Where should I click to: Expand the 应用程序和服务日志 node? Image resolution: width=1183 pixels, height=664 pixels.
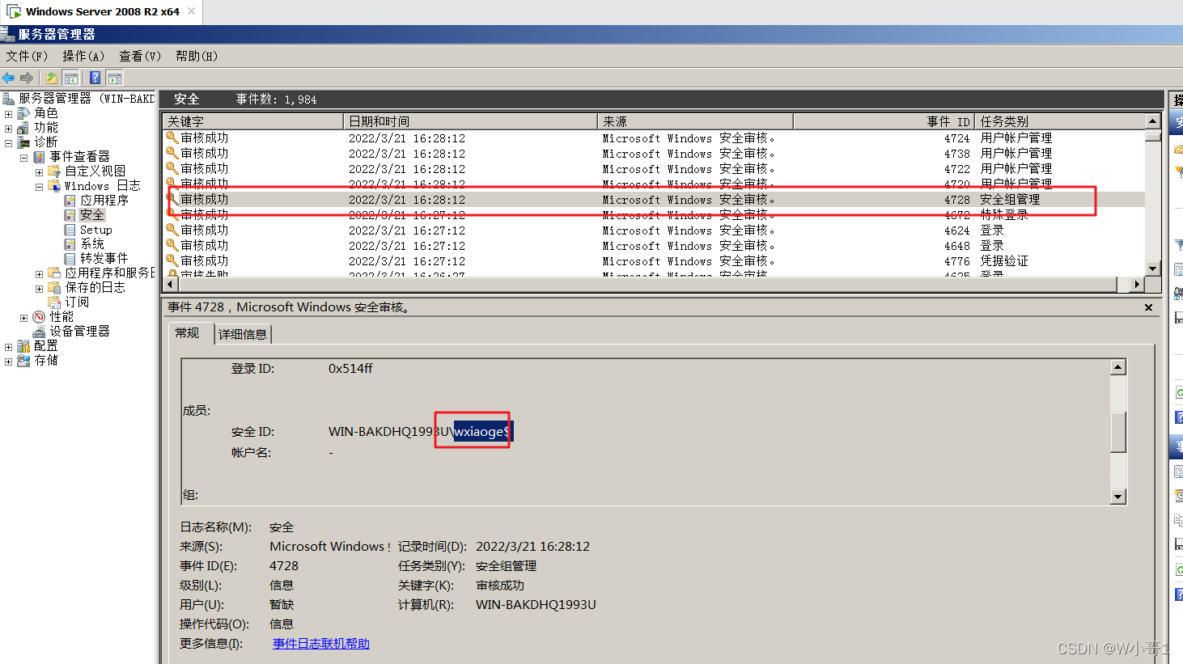(39, 274)
